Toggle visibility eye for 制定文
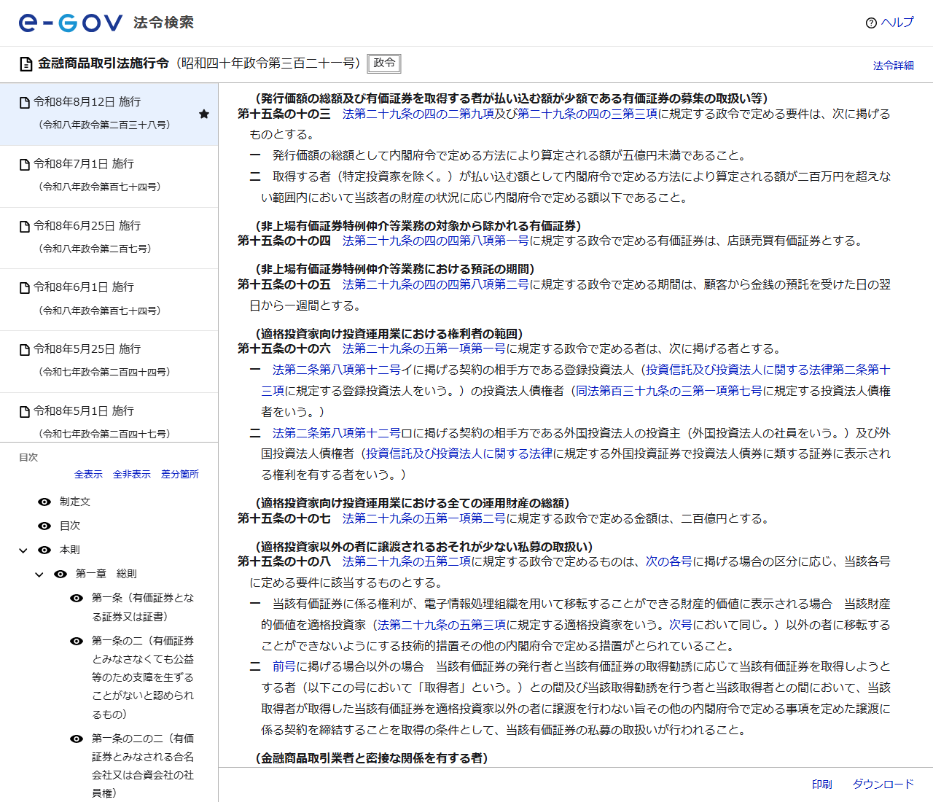The image size is (933, 802). 44,502
